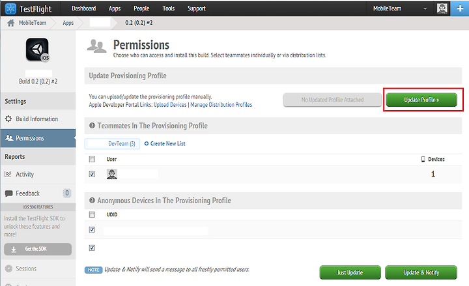Open Build Information in sidebar
Viewport: 469px width, 286px height.
click(x=36, y=119)
